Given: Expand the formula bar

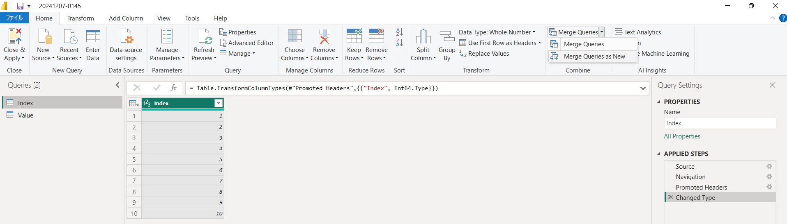Looking at the screenshot, I should pyautogui.click(x=643, y=88).
